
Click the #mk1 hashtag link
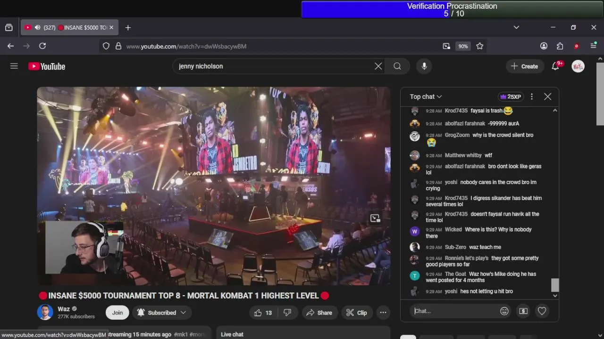click(181, 334)
